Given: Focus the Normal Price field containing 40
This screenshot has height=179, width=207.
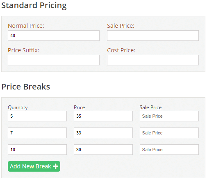Looking at the screenshot, I should tap(54, 36).
